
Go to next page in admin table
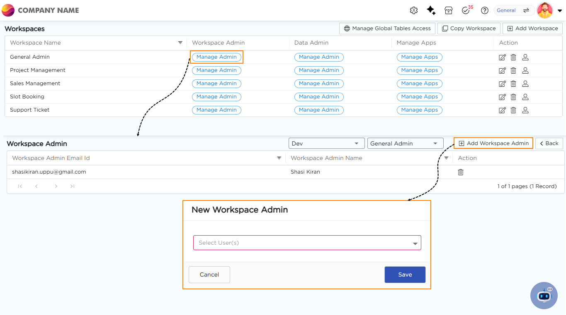point(56,186)
